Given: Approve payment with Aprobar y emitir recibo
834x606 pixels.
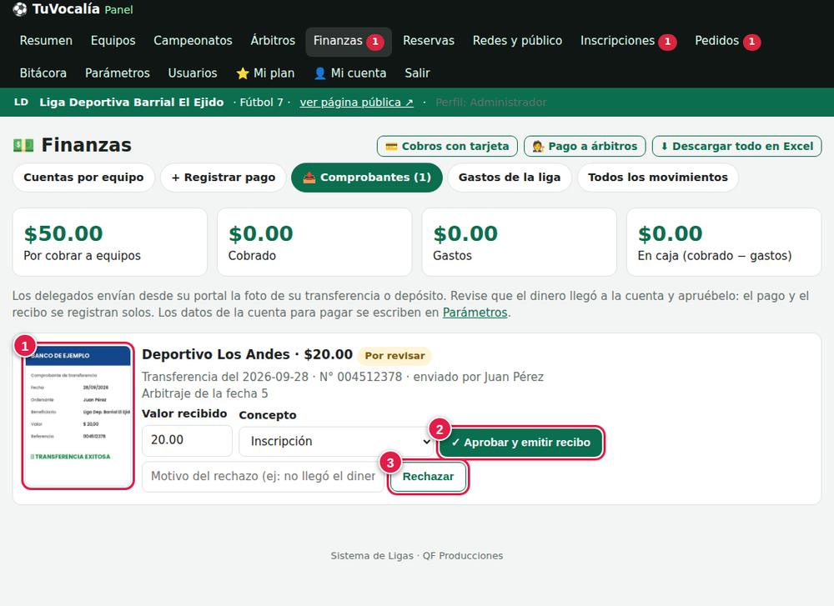Looking at the screenshot, I should click(521, 443).
